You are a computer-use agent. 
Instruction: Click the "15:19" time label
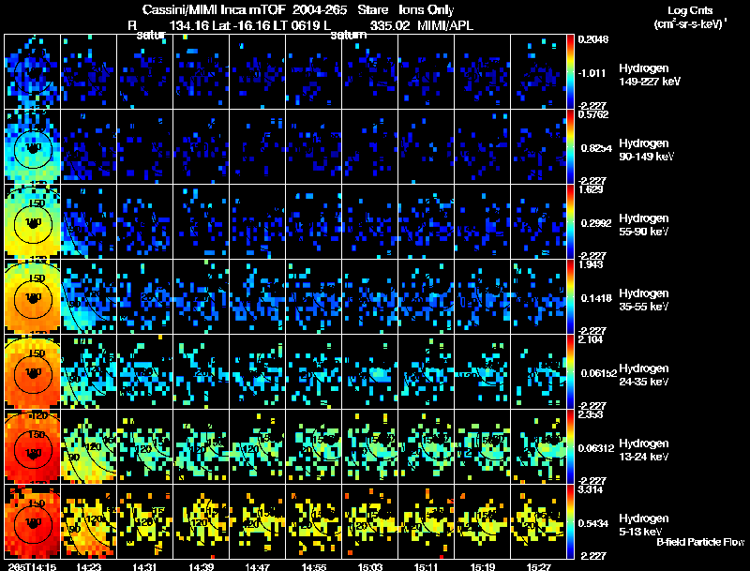pos(483,566)
